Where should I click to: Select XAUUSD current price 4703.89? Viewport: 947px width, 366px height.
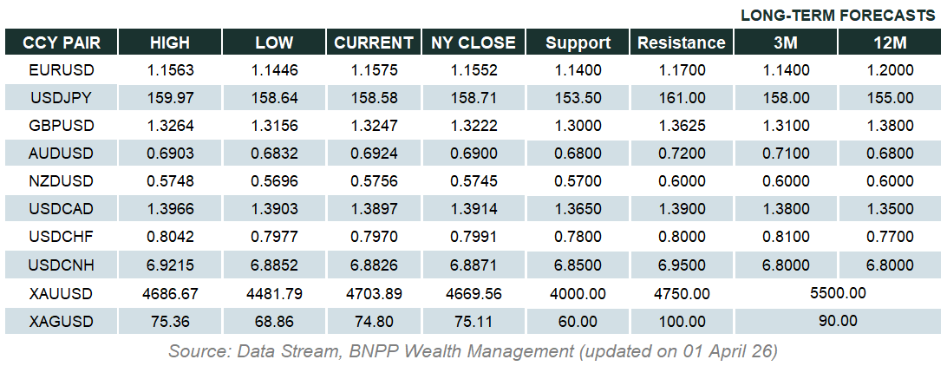tap(374, 294)
